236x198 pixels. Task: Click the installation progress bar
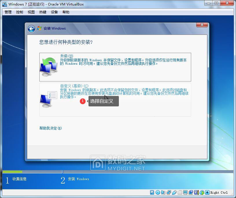118,172
